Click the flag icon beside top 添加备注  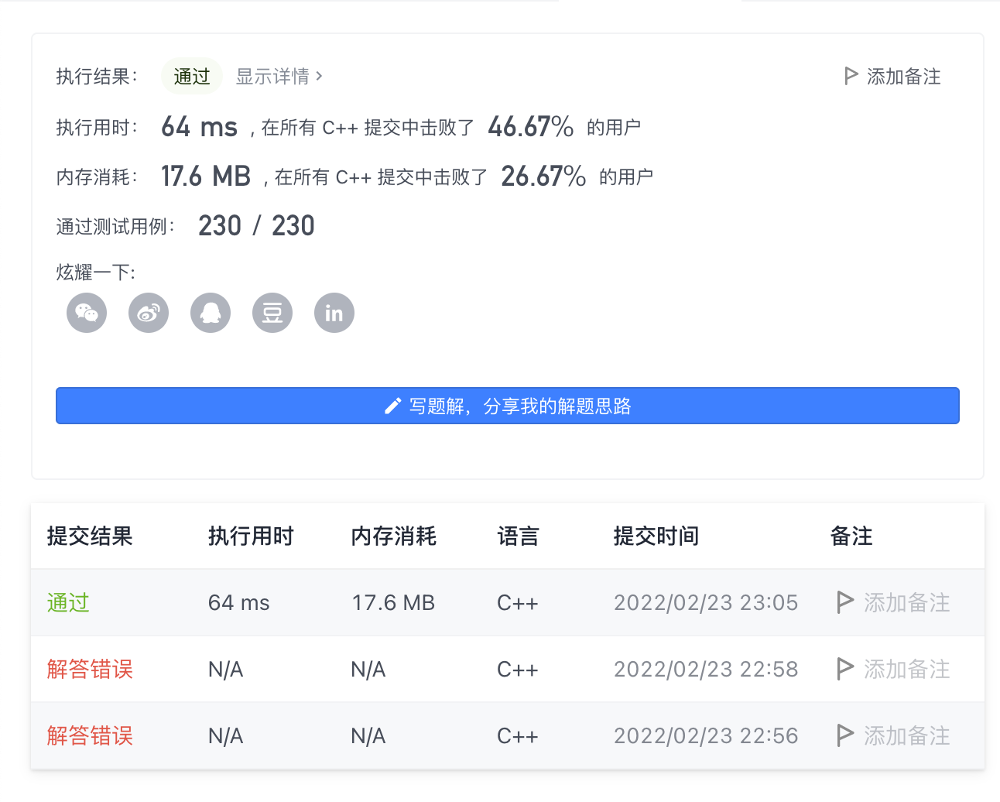click(851, 76)
